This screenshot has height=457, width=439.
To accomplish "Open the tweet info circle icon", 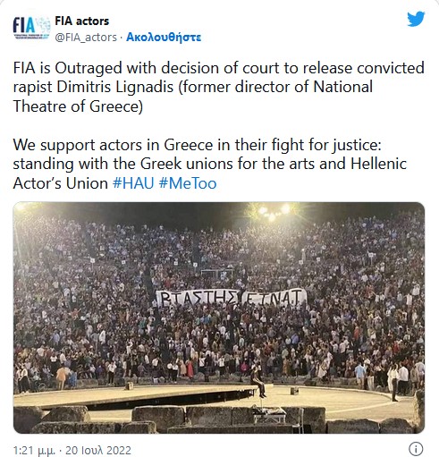I will pyautogui.click(x=416, y=449).
